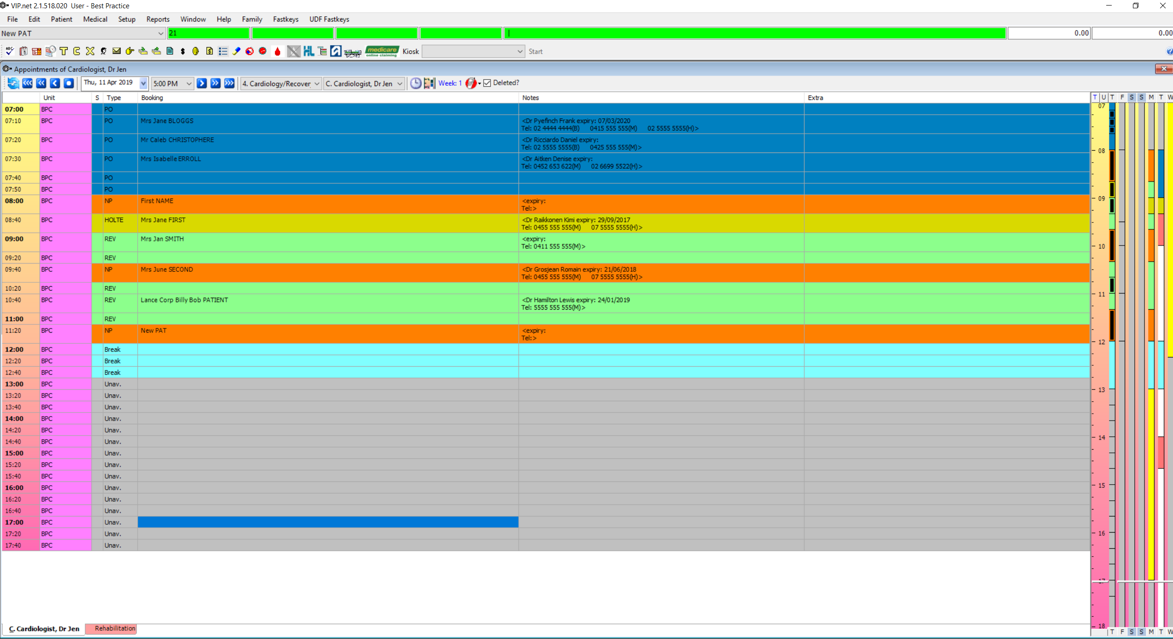
Task: Click the envelope mail icon in the toolbar
Action: pos(117,51)
